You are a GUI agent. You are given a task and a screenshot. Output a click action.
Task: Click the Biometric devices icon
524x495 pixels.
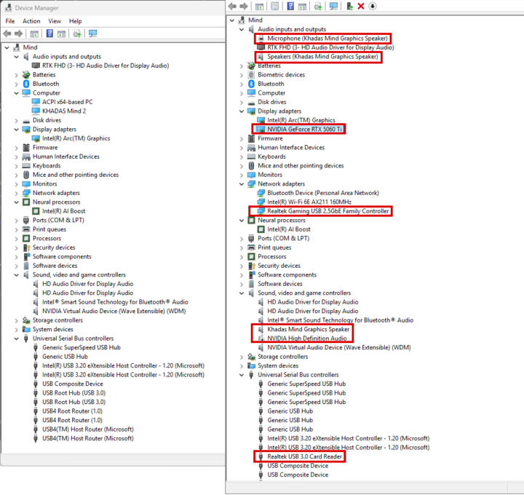coord(251,74)
